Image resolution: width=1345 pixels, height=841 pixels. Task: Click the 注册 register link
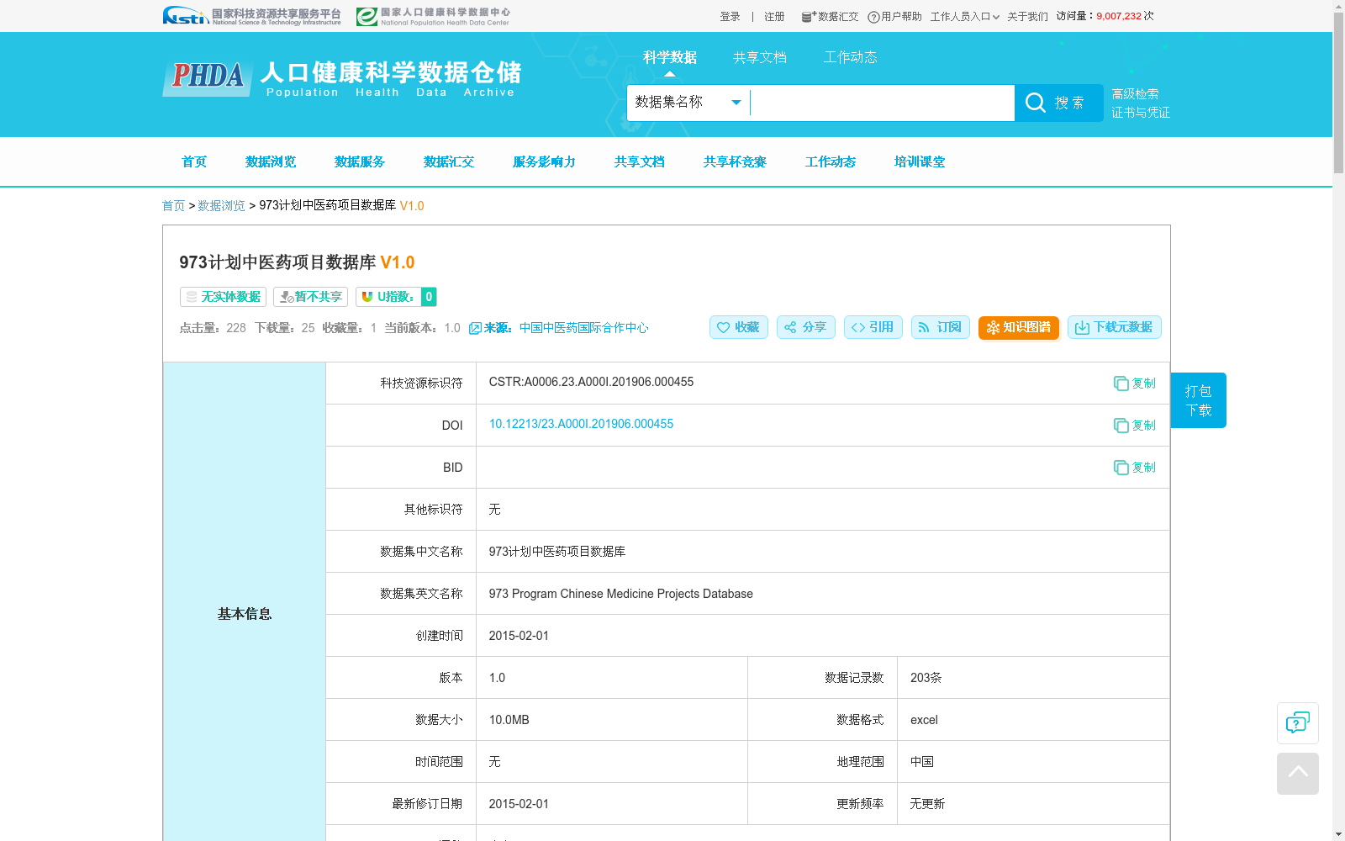(774, 17)
